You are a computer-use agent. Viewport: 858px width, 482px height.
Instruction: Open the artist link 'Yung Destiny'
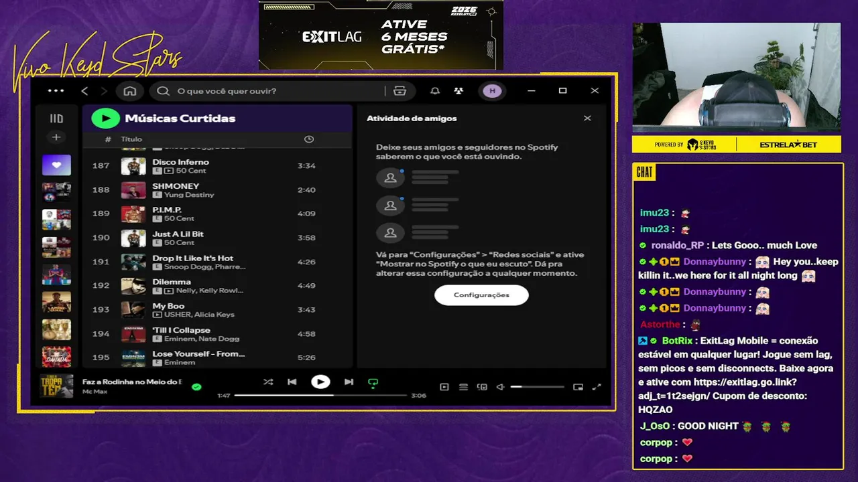[x=189, y=195]
